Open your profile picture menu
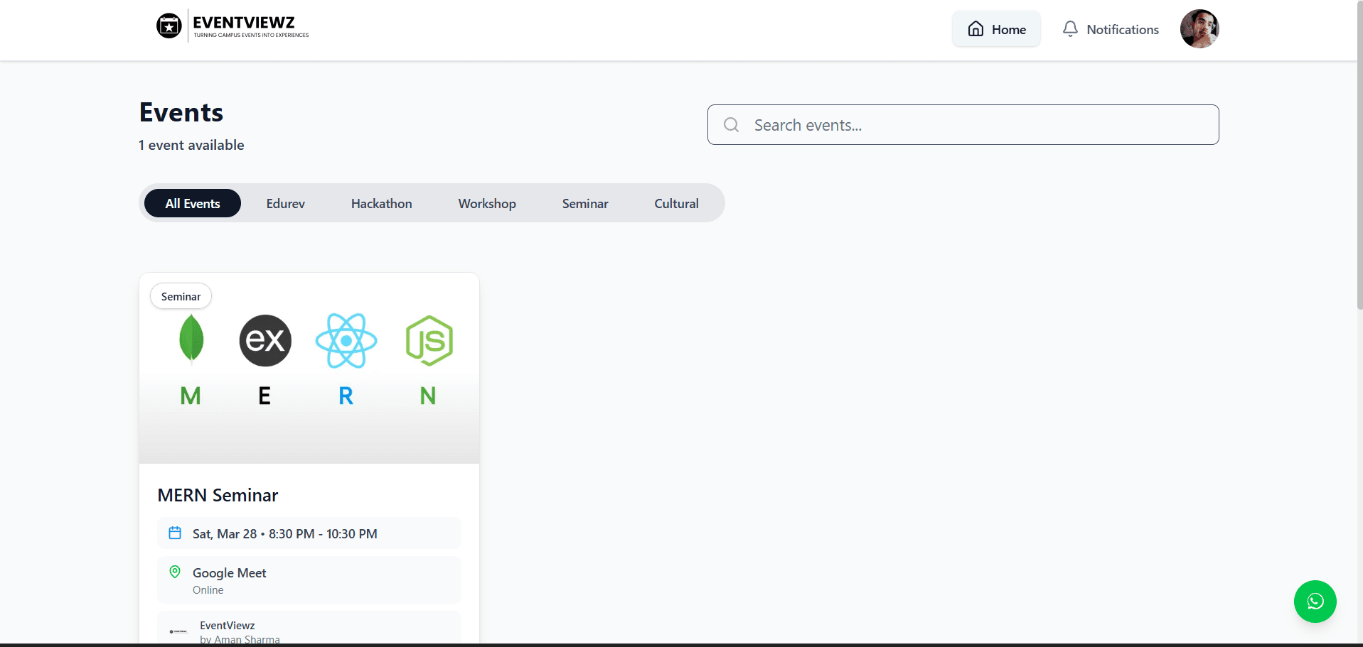1363x647 pixels. pos(1199,28)
